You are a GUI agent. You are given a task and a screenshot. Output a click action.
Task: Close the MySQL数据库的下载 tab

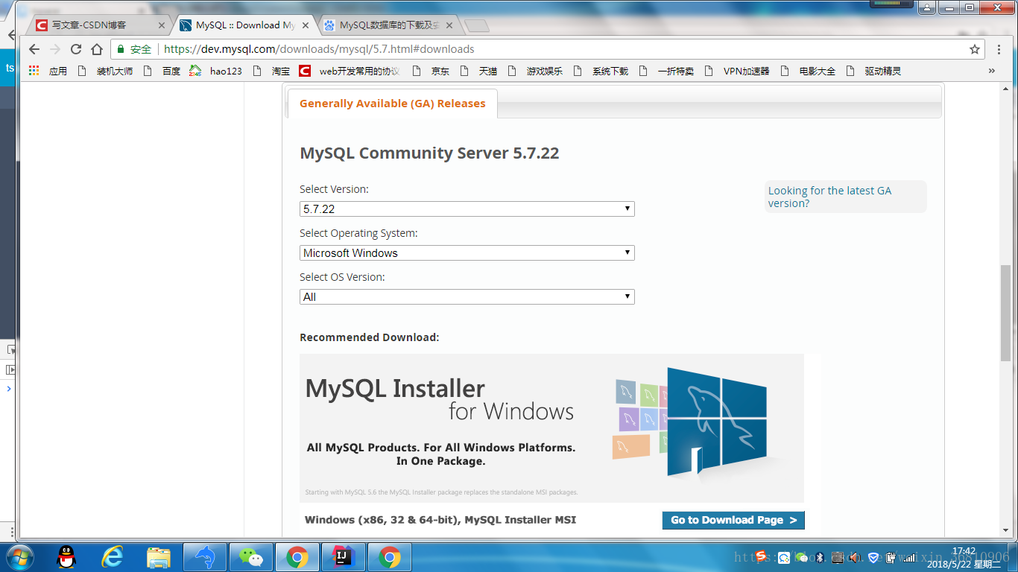pyautogui.click(x=449, y=25)
